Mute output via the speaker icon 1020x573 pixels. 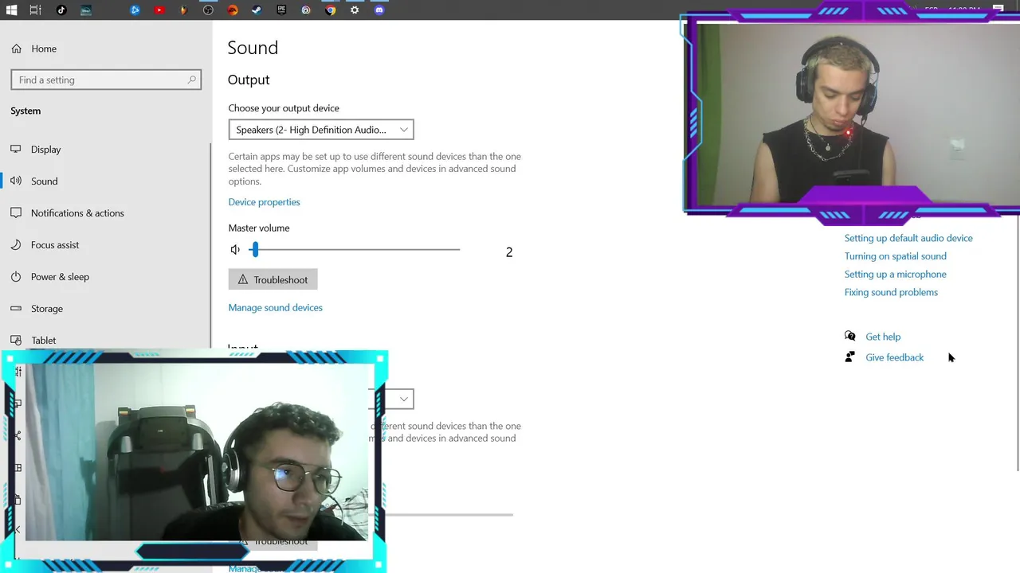[235, 250]
